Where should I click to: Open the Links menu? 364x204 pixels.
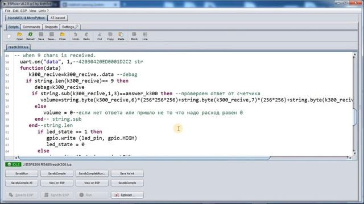coord(42,11)
